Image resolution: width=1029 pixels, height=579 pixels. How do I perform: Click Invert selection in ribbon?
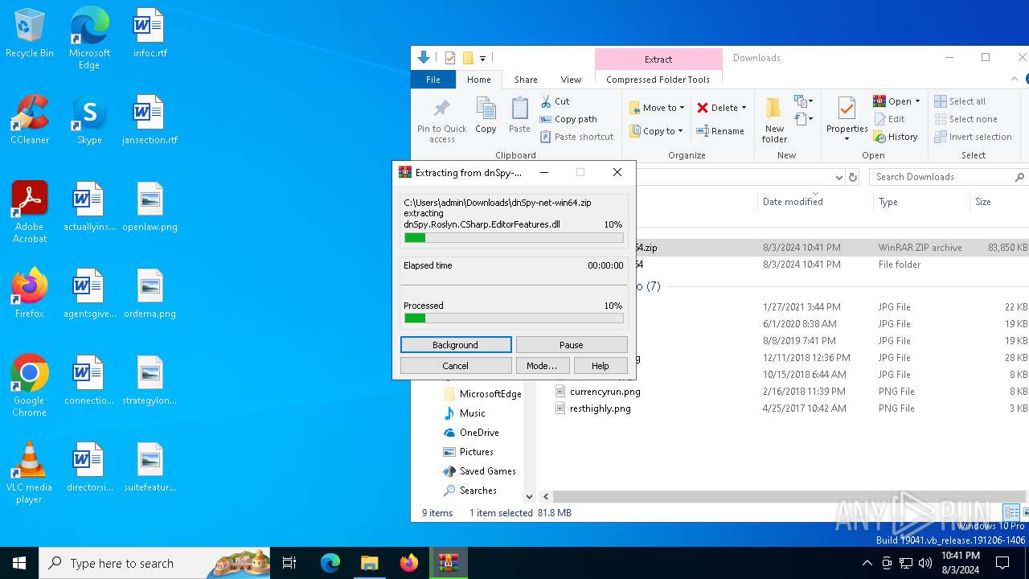tap(973, 137)
